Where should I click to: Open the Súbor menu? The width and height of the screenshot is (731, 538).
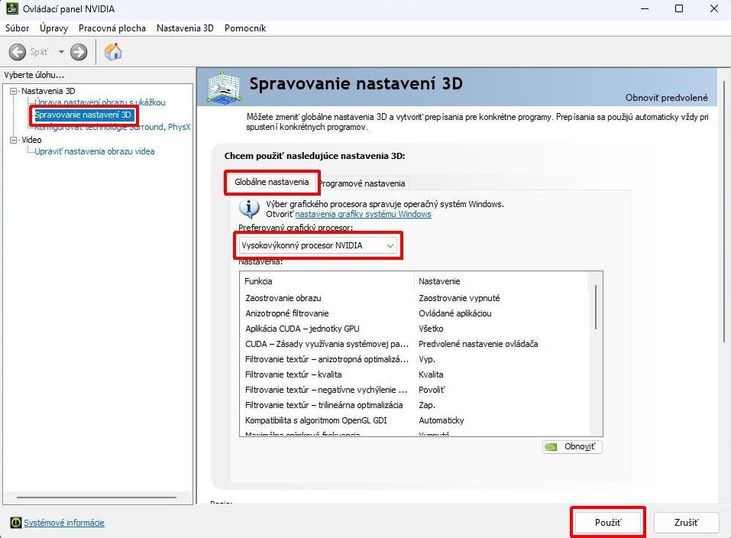tap(18, 28)
